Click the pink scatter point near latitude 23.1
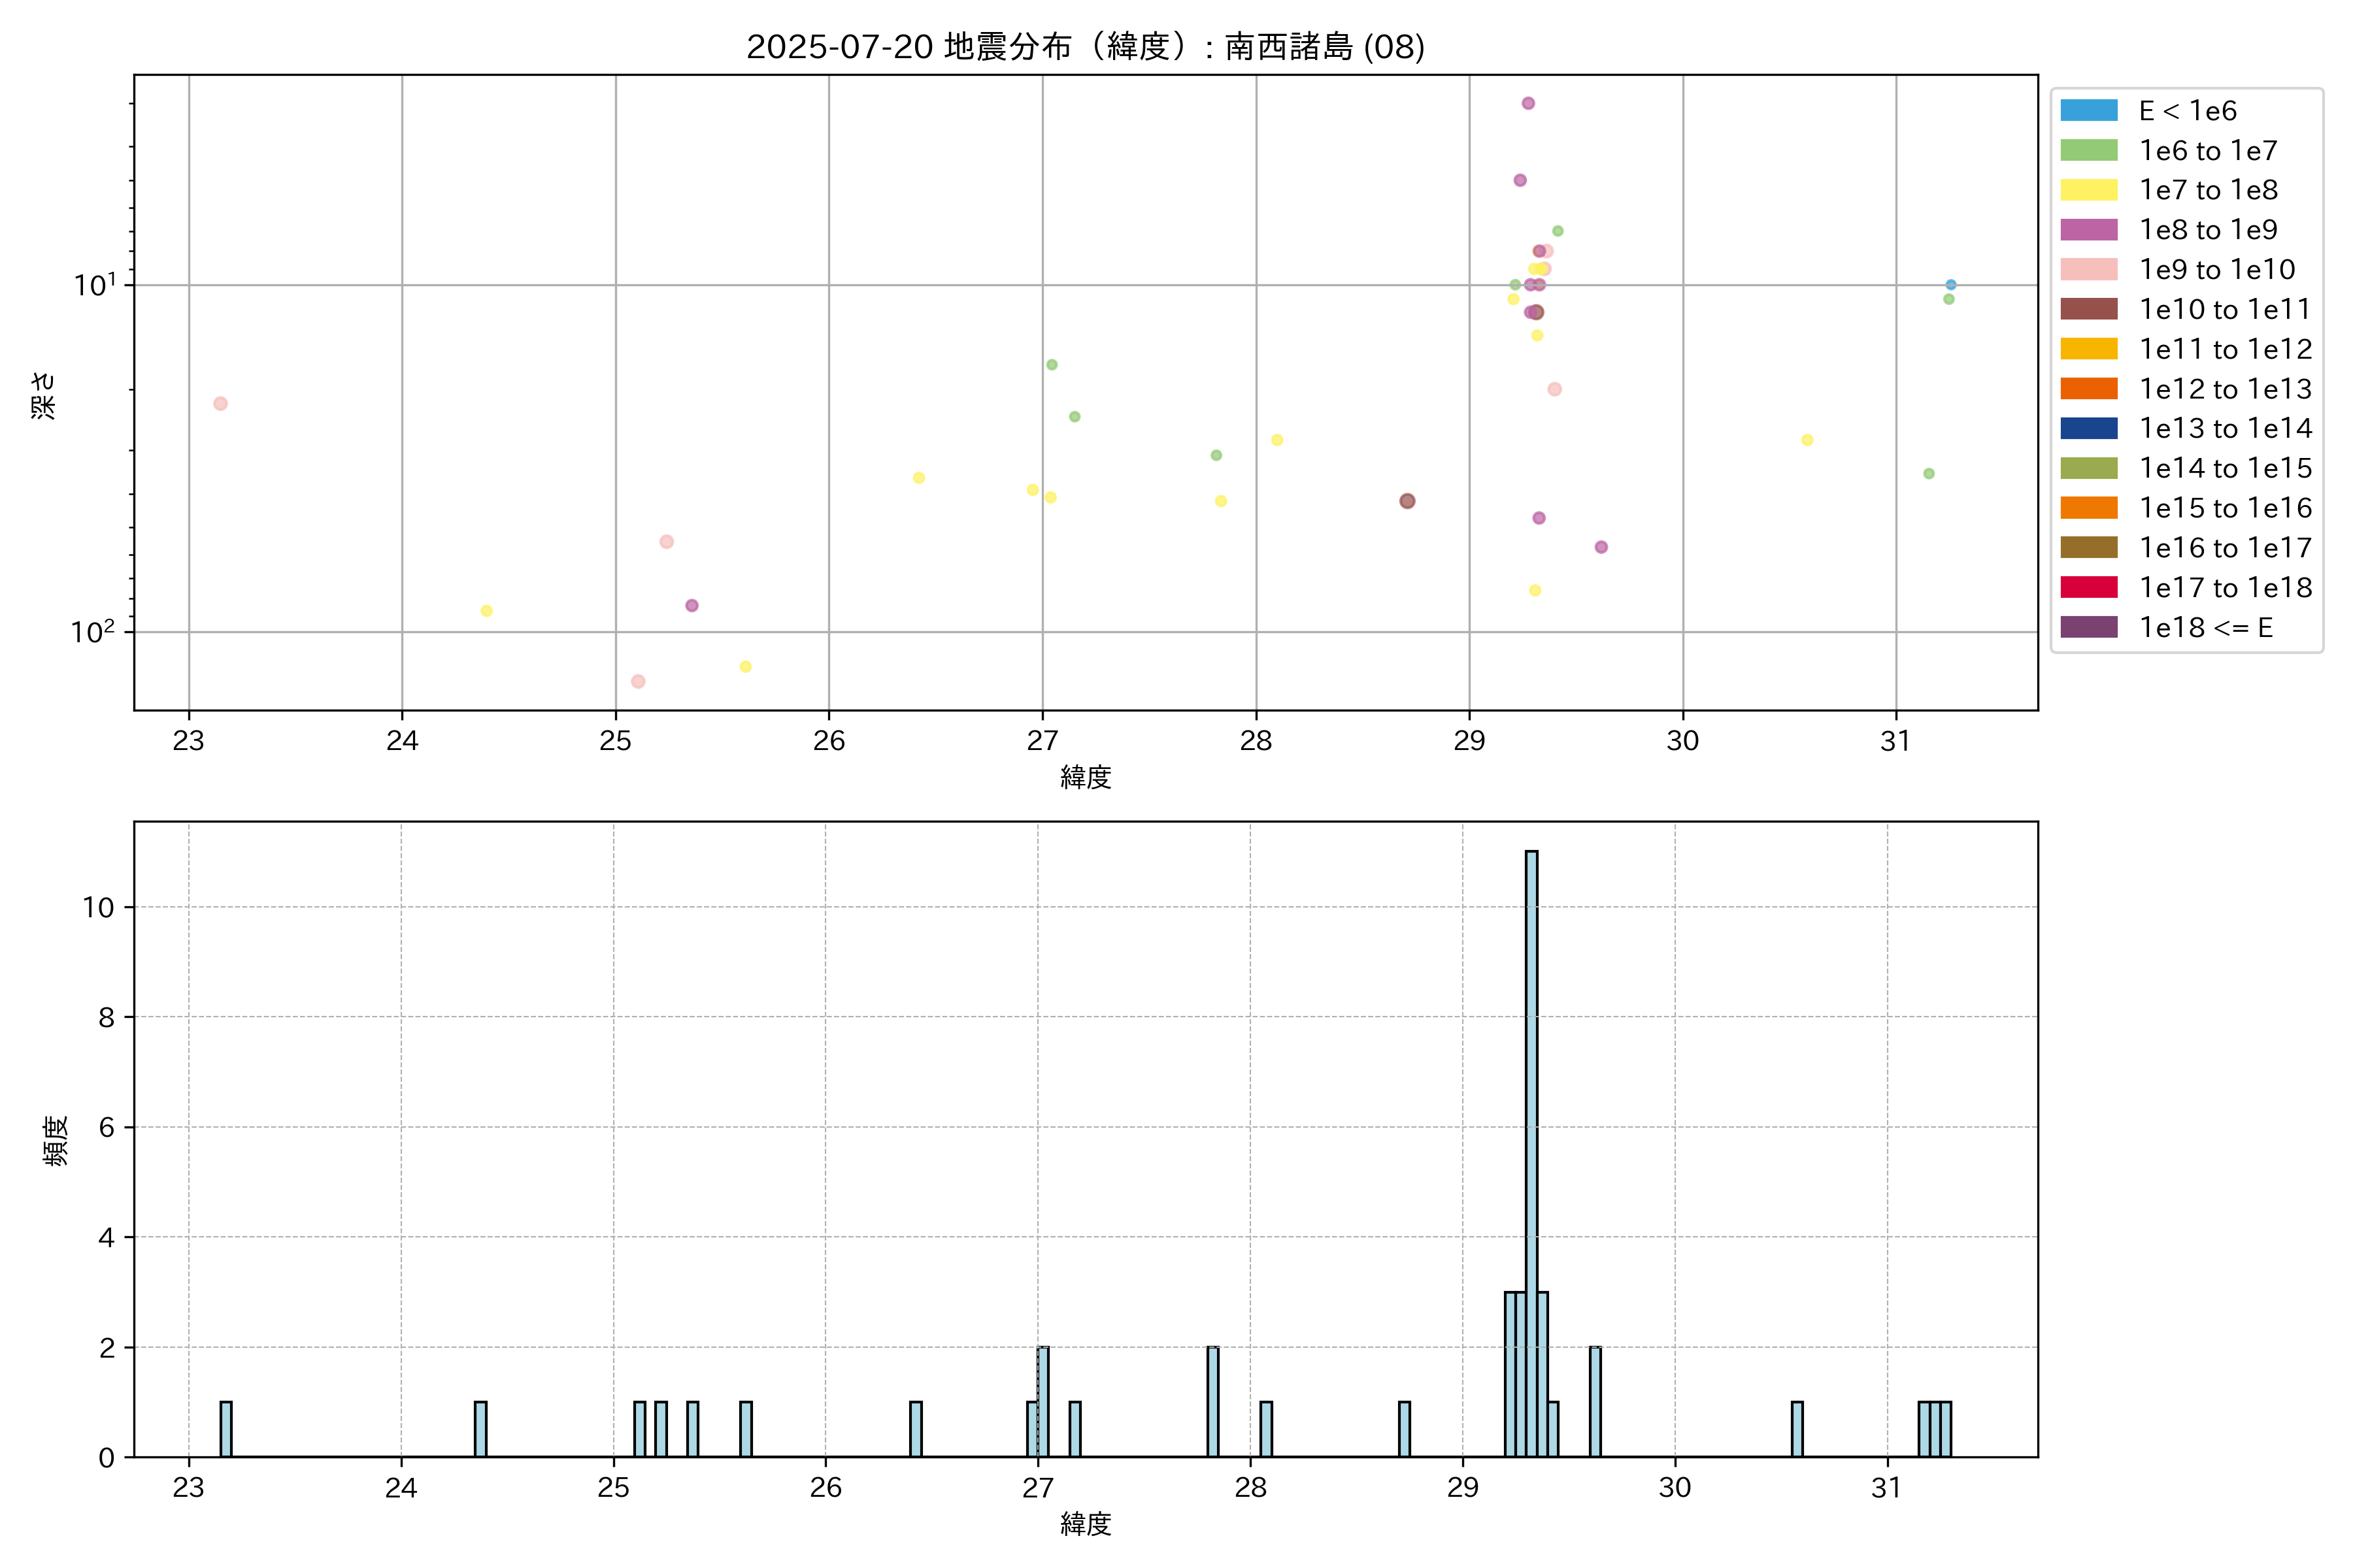 (x=220, y=404)
